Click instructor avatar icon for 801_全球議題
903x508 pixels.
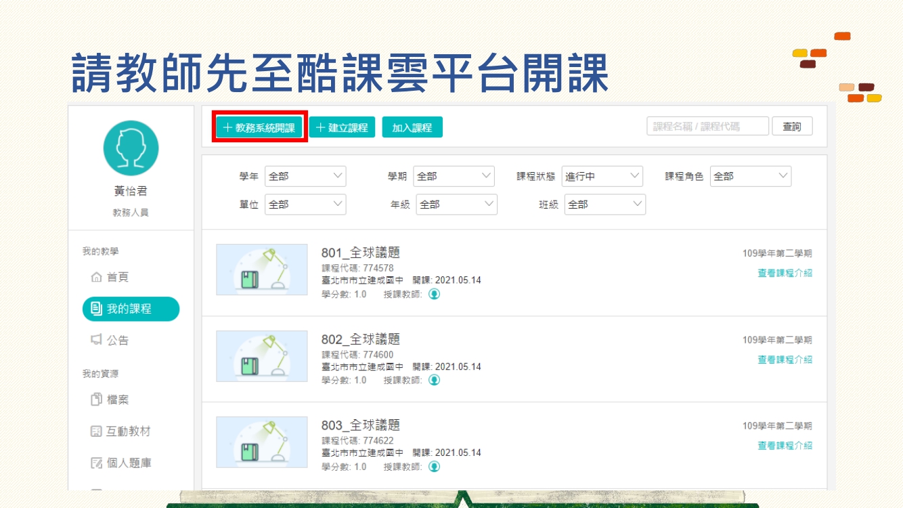(435, 294)
